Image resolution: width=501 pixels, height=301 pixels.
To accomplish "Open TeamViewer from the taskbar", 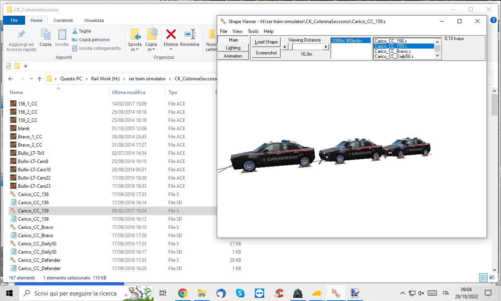I will 259,293.
